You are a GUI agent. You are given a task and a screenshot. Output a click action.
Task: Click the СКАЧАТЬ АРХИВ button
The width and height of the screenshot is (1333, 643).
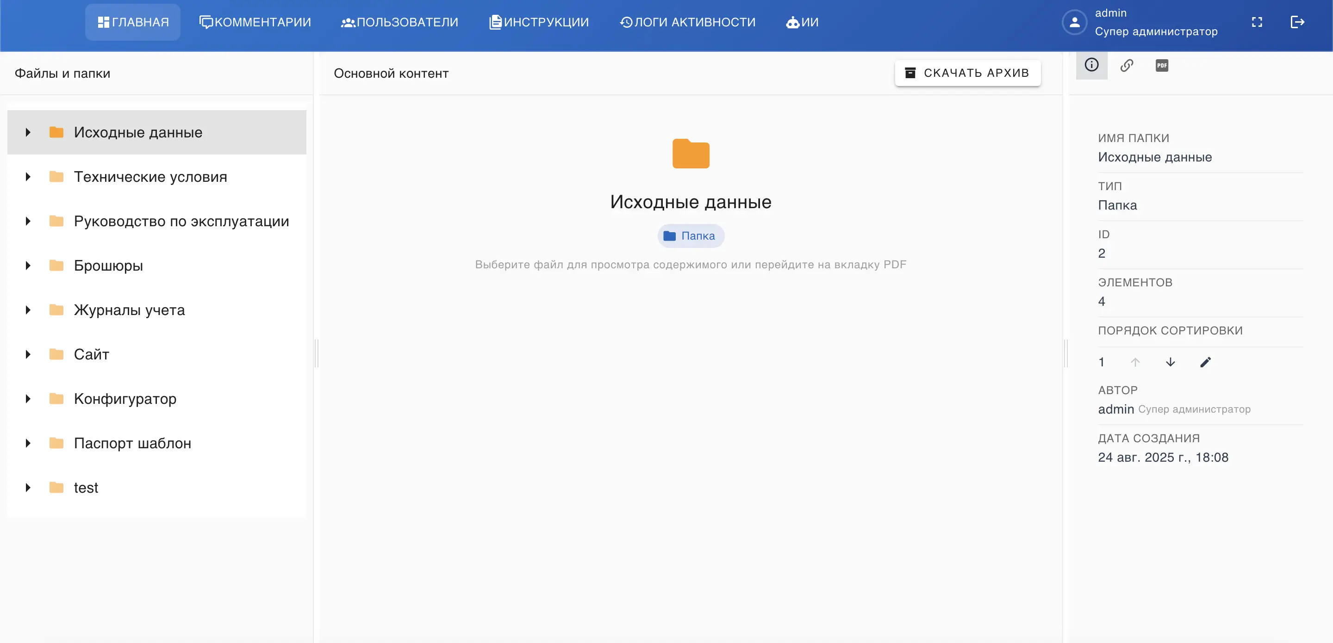pyautogui.click(x=967, y=73)
